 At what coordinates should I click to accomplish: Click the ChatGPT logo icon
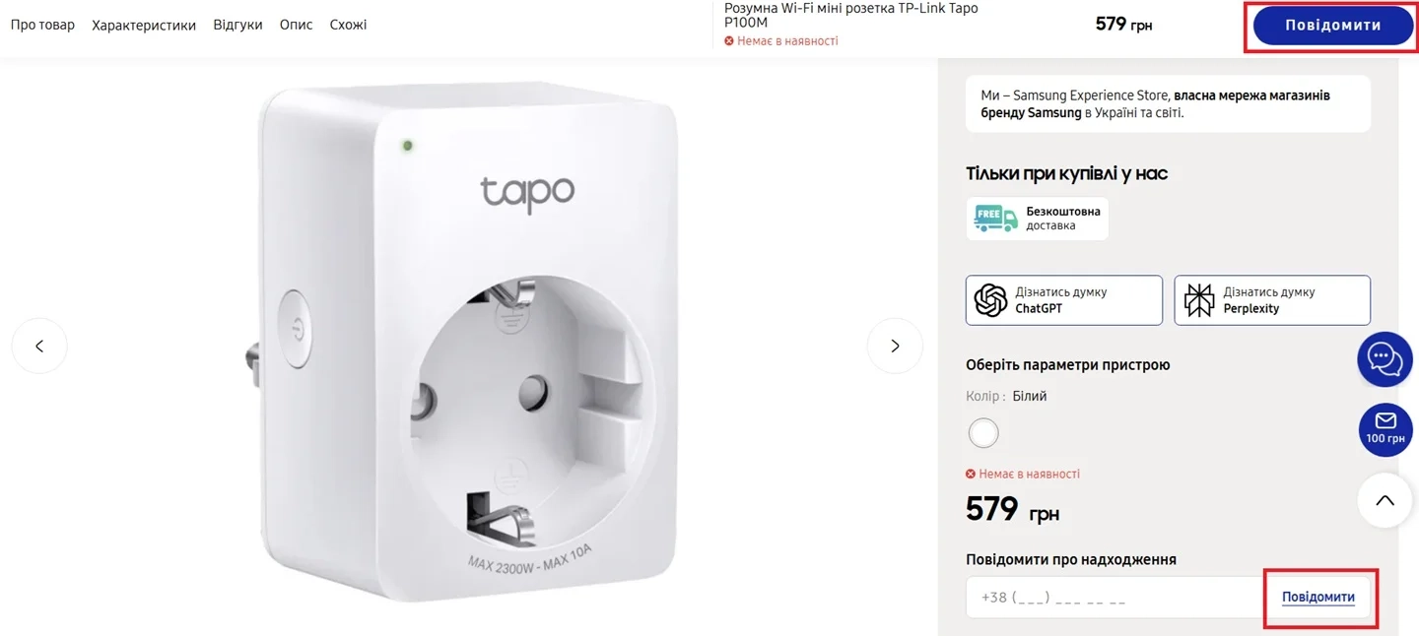click(x=990, y=300)
